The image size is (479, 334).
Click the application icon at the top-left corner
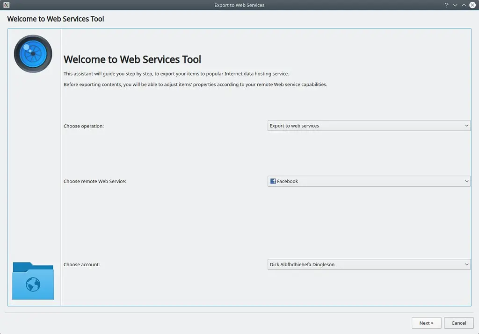(x=6, y=5)
